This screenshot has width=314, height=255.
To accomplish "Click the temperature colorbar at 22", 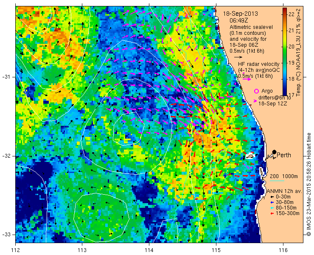I will (x=285, y=14).
